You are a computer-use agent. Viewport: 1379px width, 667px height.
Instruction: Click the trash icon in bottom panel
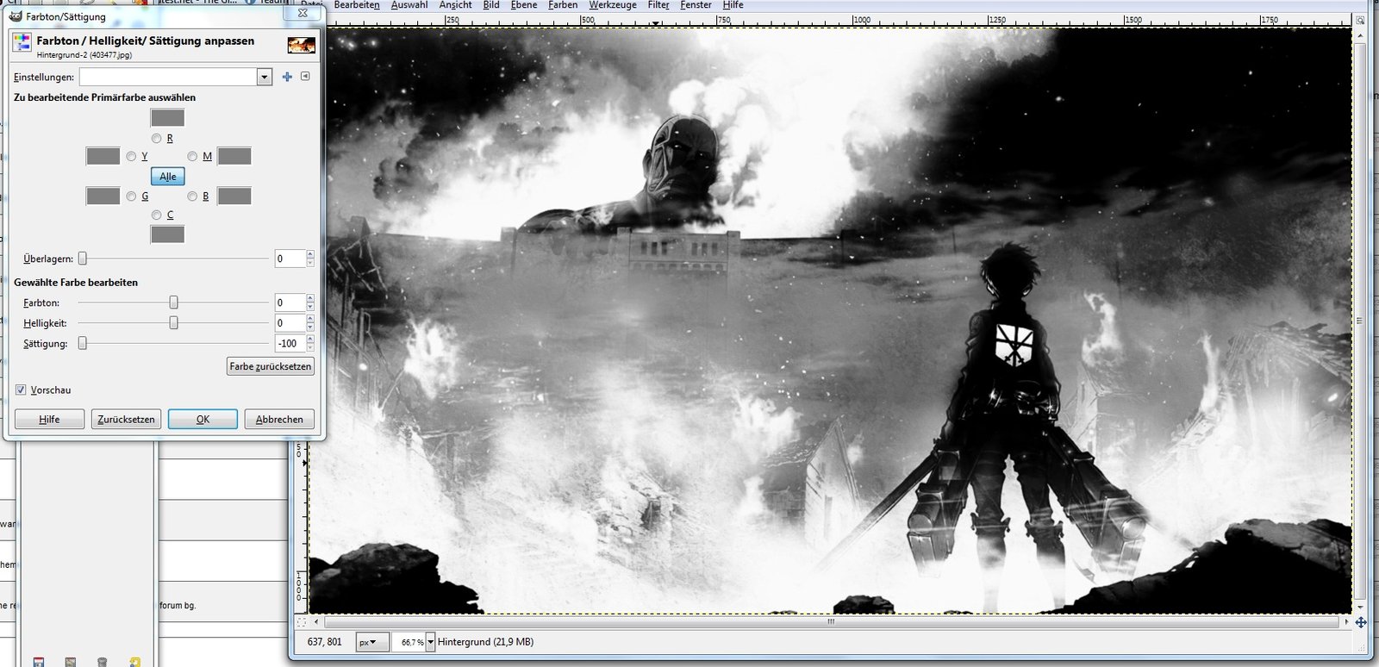[102, 662]
